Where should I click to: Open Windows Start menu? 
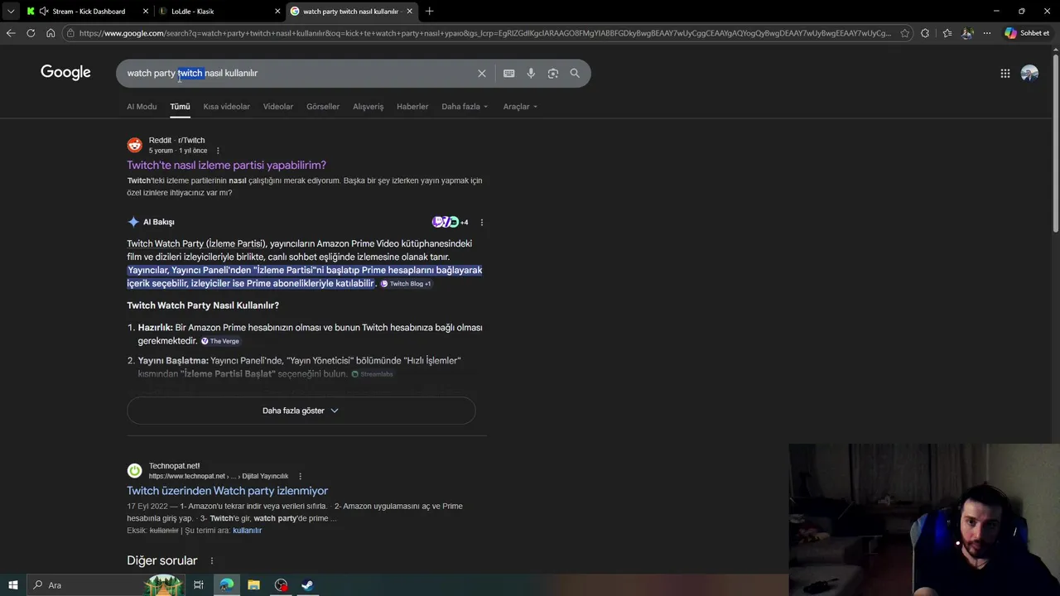pos(12,585)
